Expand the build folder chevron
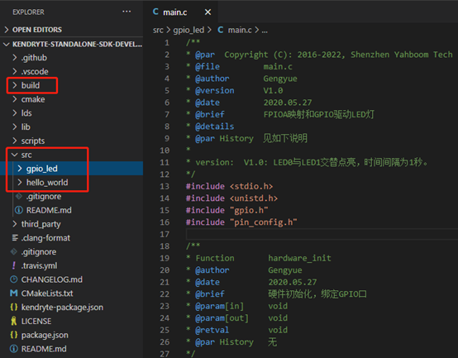Screen dimensions: 458x358 pos(15,85)
